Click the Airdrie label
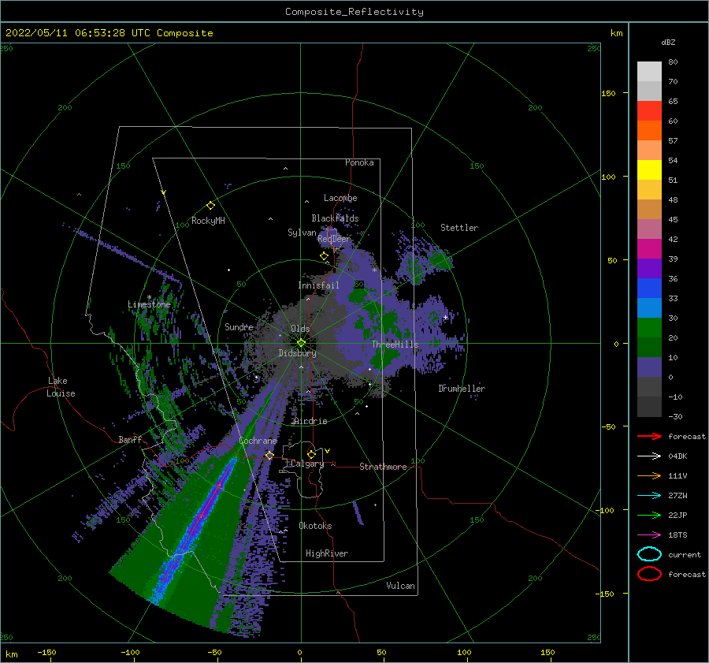The height and width of the screenshot is (663, 709). tap(310, 421)
